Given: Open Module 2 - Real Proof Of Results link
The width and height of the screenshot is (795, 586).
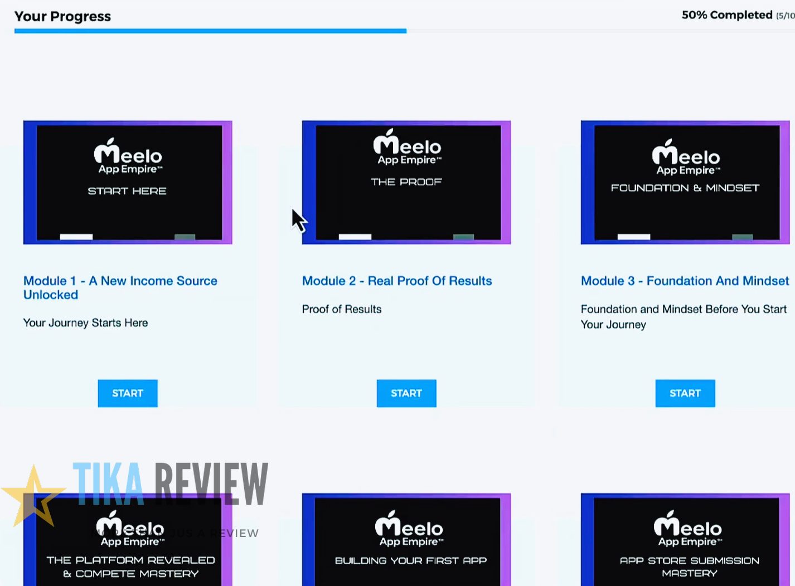Looking at the screenshot, I should pos(397,281).
